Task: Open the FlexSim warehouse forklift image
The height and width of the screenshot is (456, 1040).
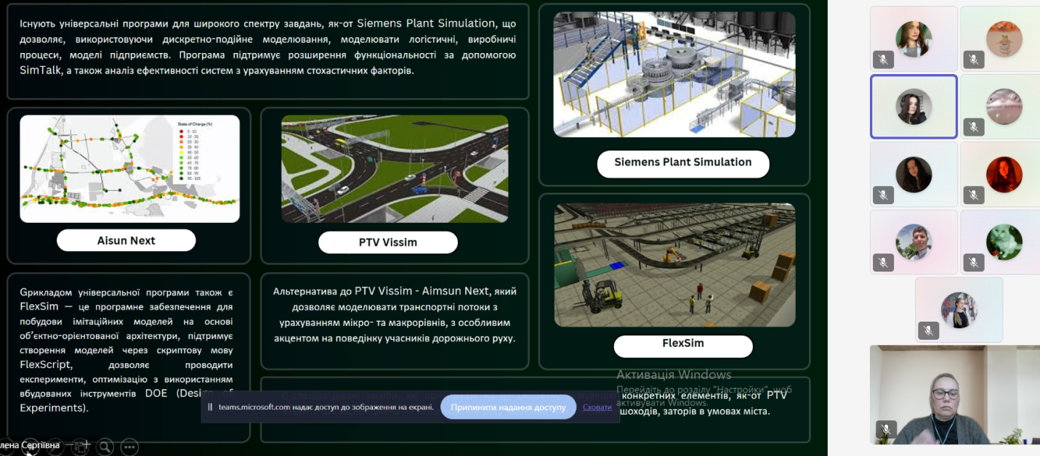Action: coord(674,265)
